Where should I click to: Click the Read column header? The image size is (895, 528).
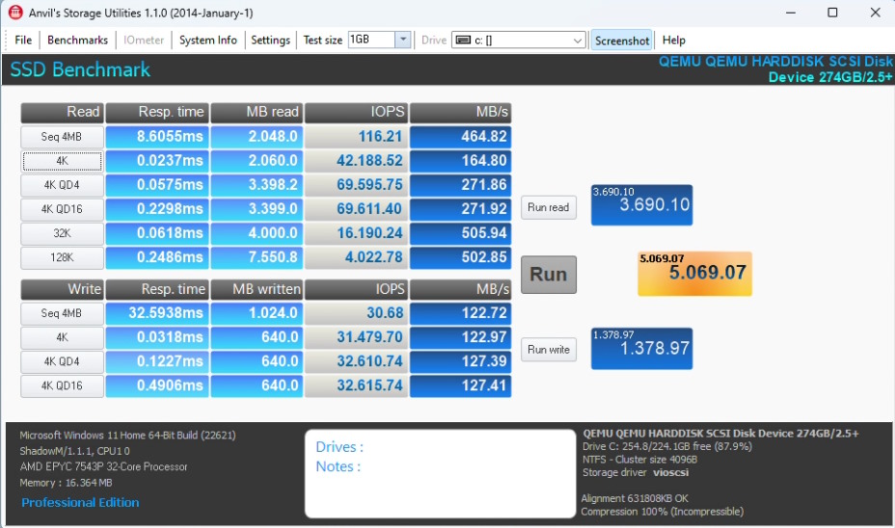tap(63, 113)
